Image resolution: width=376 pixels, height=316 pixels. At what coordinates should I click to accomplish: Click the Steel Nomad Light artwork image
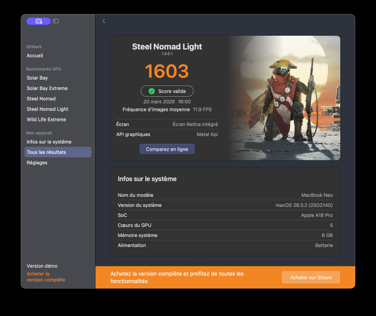(x=284, y=98)
